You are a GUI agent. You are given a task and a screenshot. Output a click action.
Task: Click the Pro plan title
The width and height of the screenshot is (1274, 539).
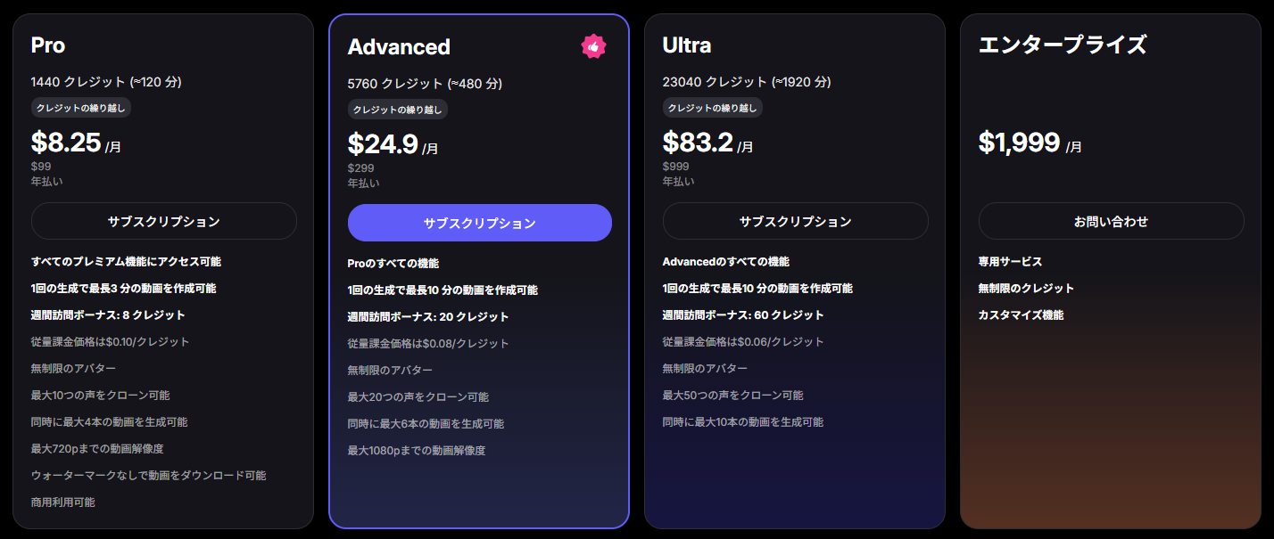(48, 45)
